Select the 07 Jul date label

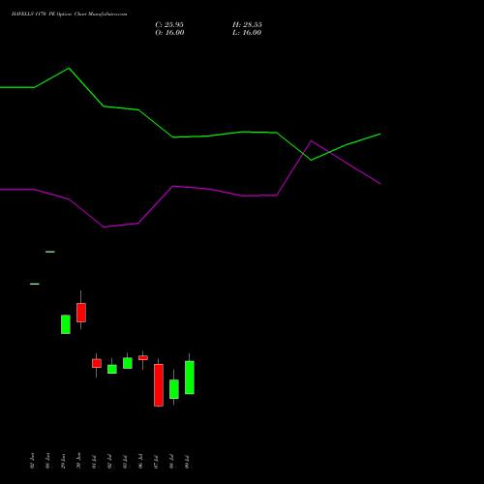[x=156, y=462]
